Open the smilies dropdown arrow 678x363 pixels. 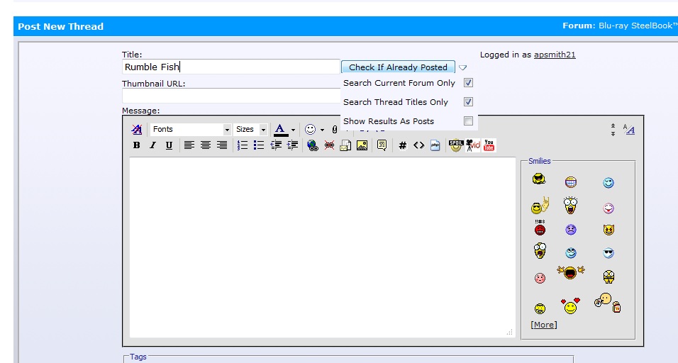322,130
